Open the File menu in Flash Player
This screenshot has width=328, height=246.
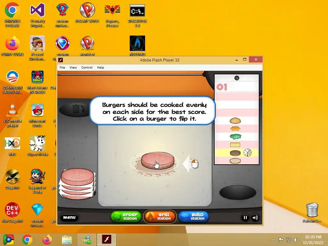[62, 67]
